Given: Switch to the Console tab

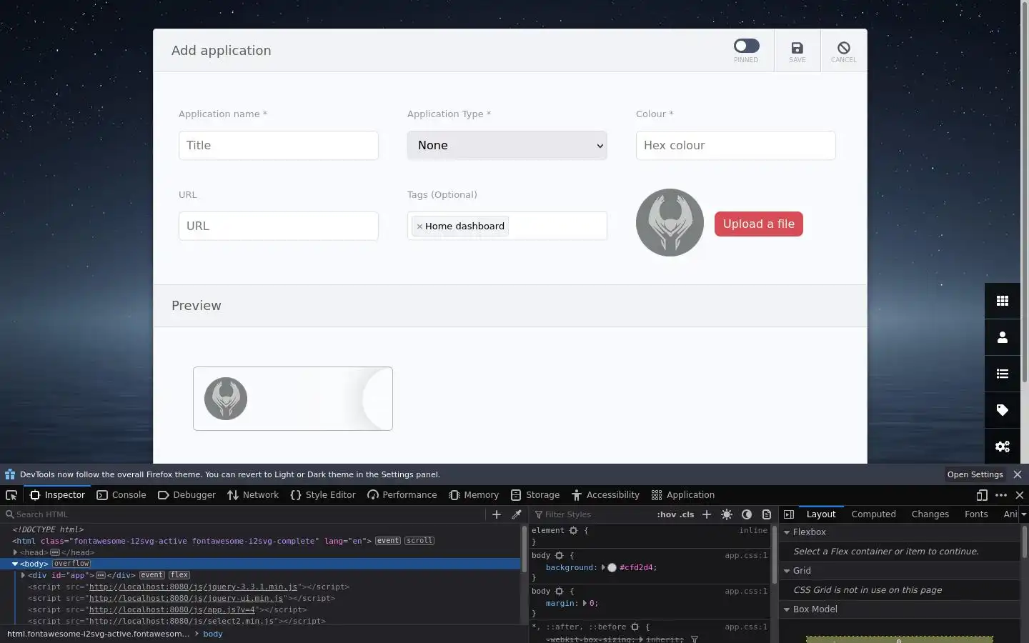Looking at the screenshot, I should [121, 495].
